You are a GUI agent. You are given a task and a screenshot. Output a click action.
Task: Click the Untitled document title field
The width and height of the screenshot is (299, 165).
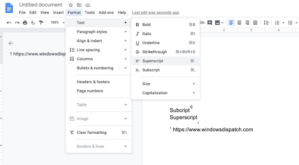(41, 5)
